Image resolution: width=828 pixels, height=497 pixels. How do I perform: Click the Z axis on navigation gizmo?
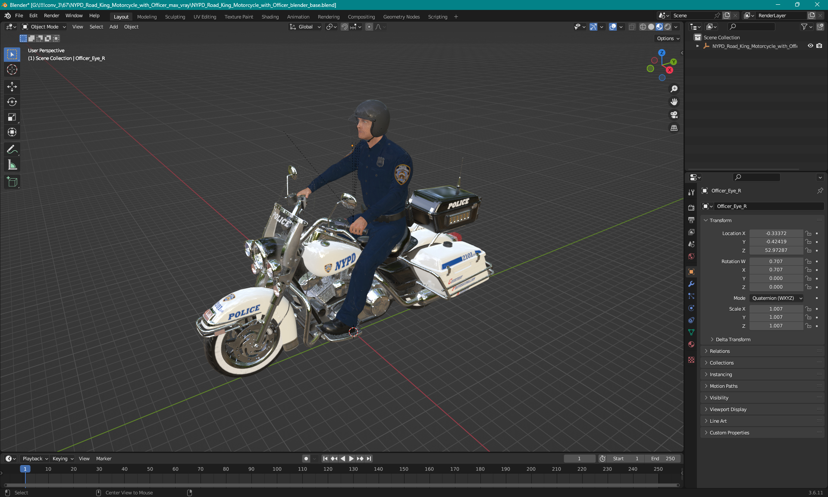coord(662,53)
